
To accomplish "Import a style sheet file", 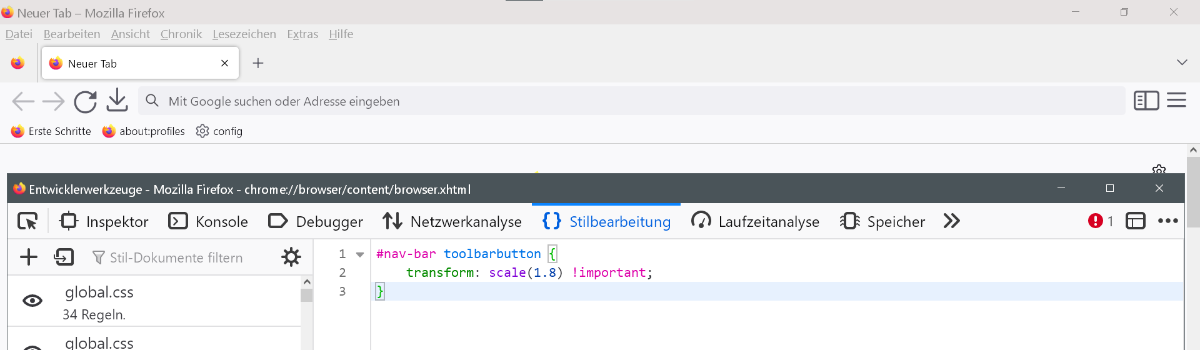I will pyautogui.click(x=64, y=257).
